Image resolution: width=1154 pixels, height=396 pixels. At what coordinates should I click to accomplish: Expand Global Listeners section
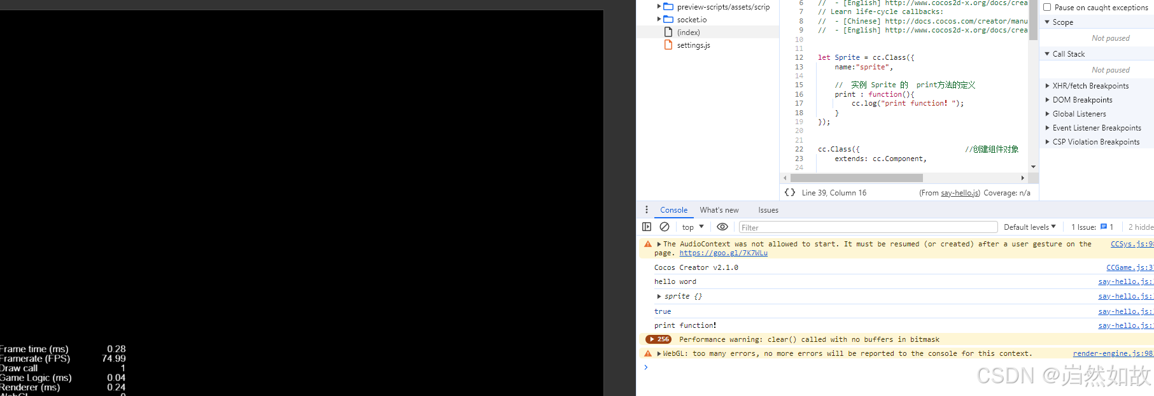(x=1047, y=113)
